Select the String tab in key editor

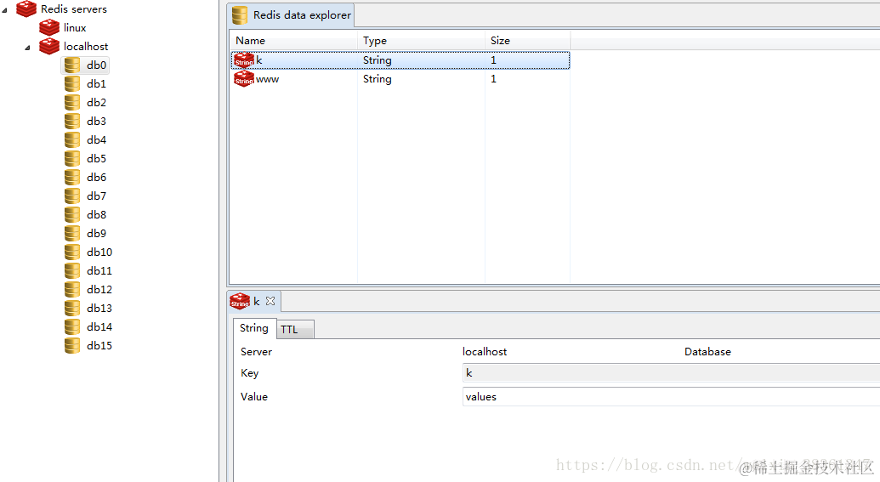coord(254,328)
